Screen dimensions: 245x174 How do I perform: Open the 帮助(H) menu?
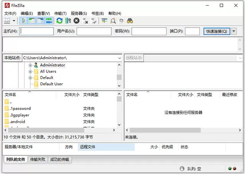(x=115, y=13)
